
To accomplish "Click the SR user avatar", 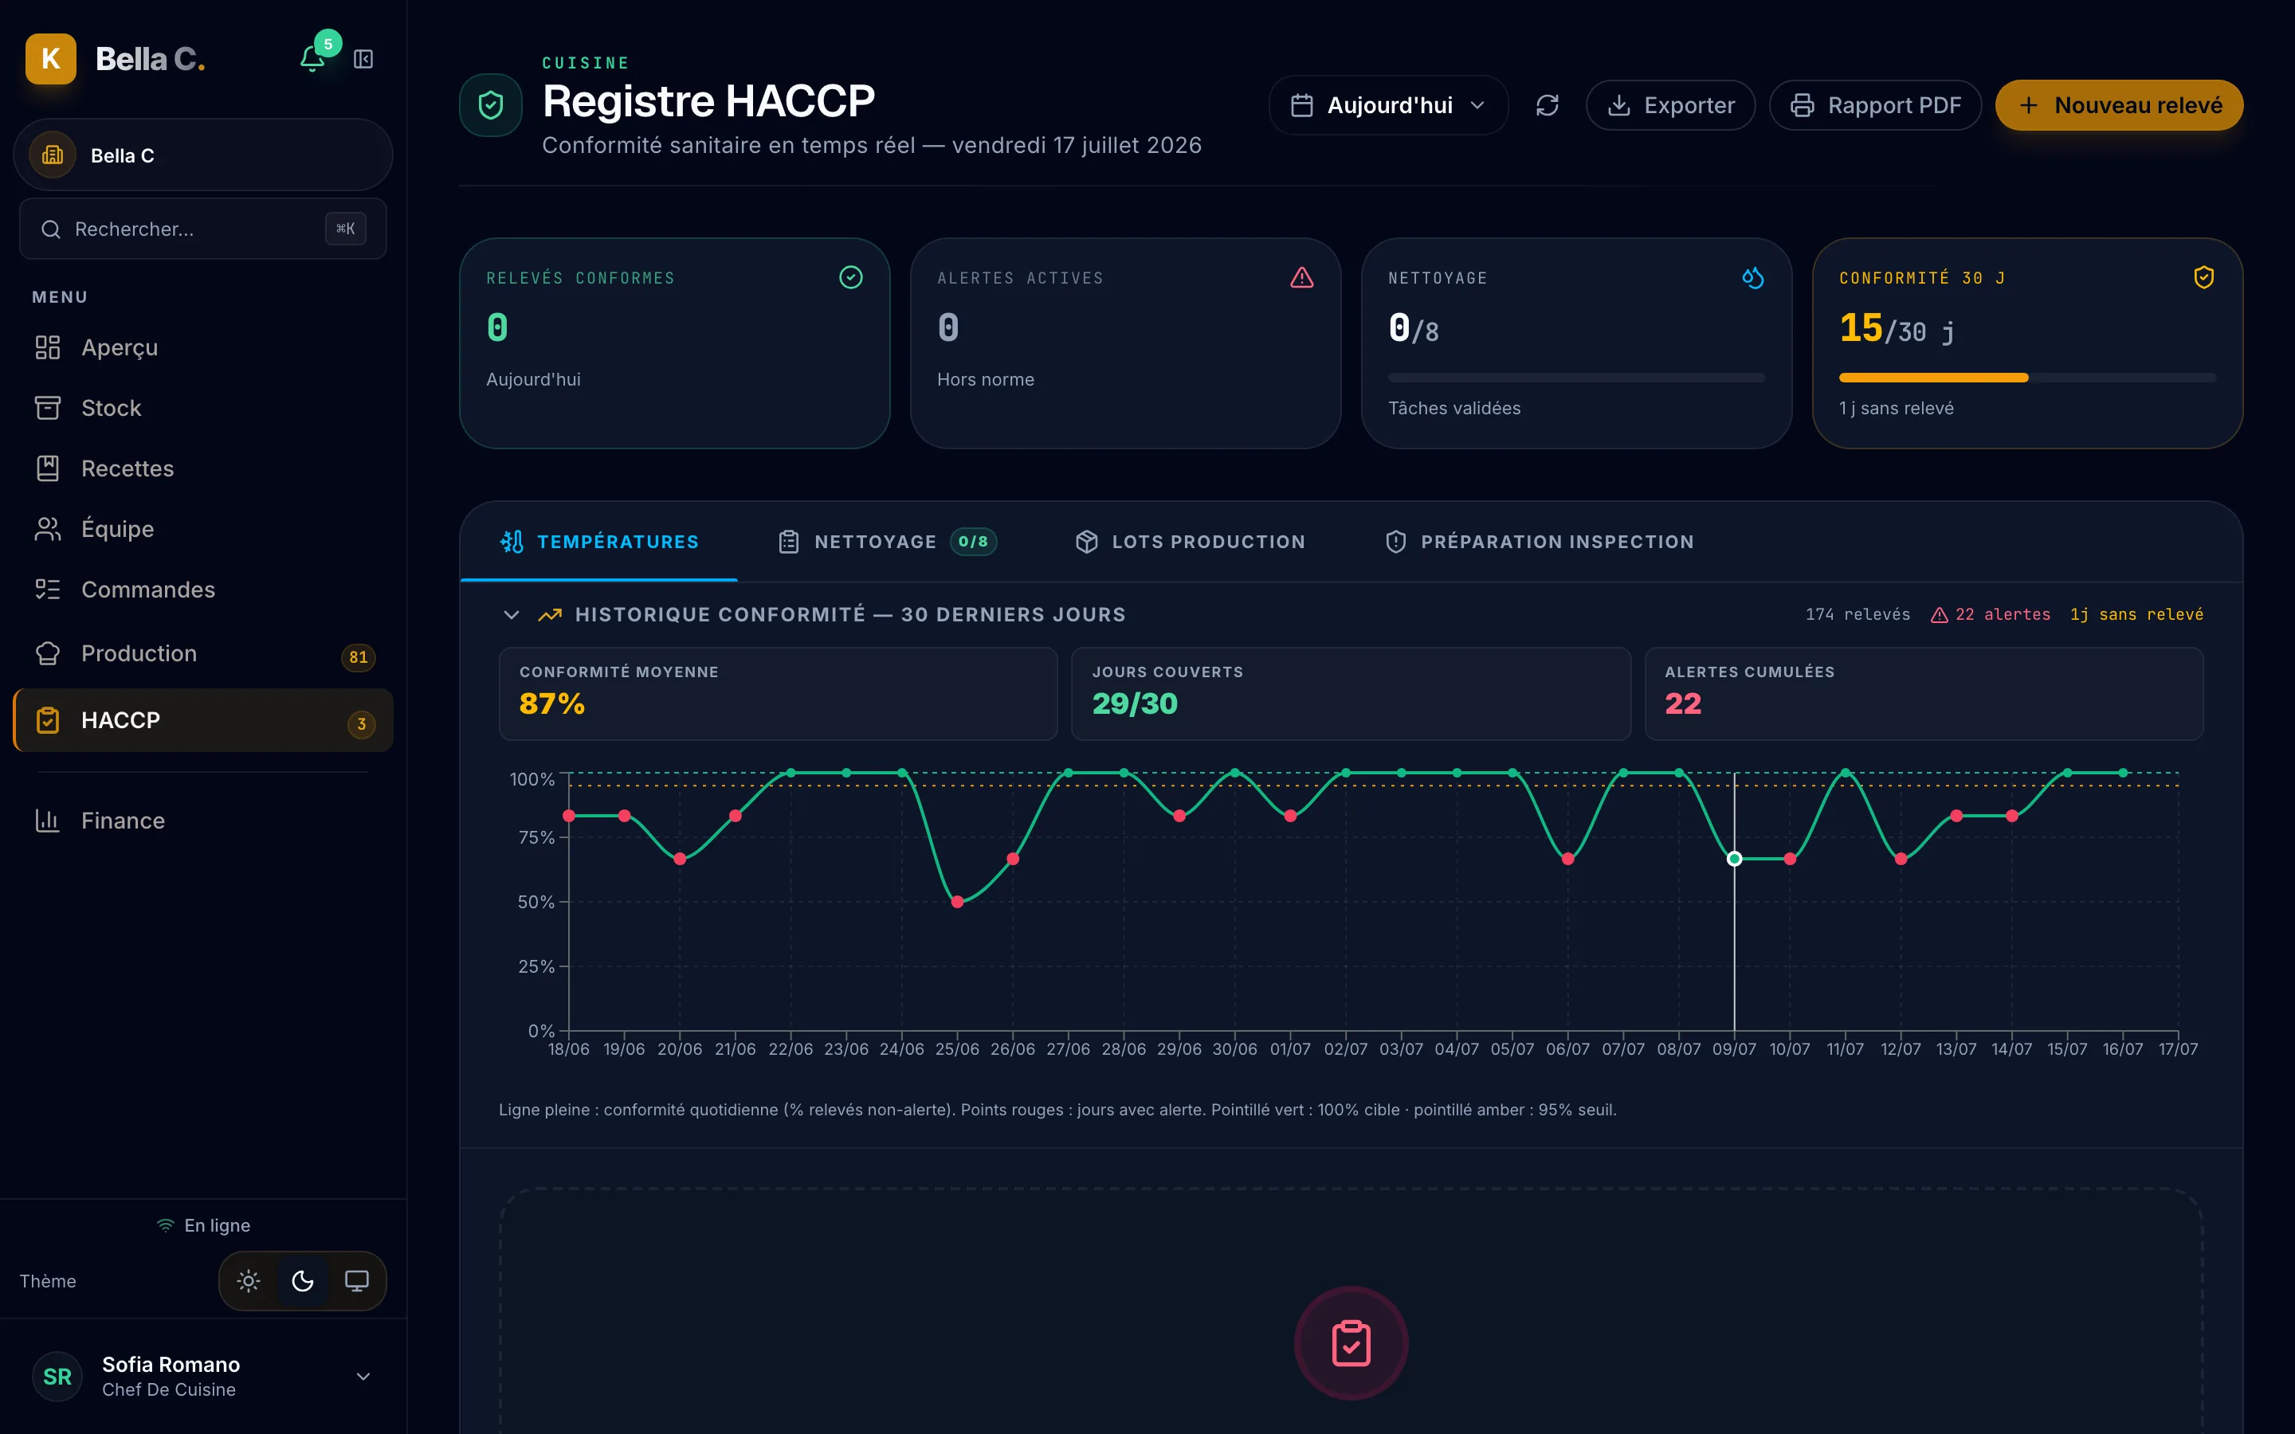I will (x=57, y=1376).
